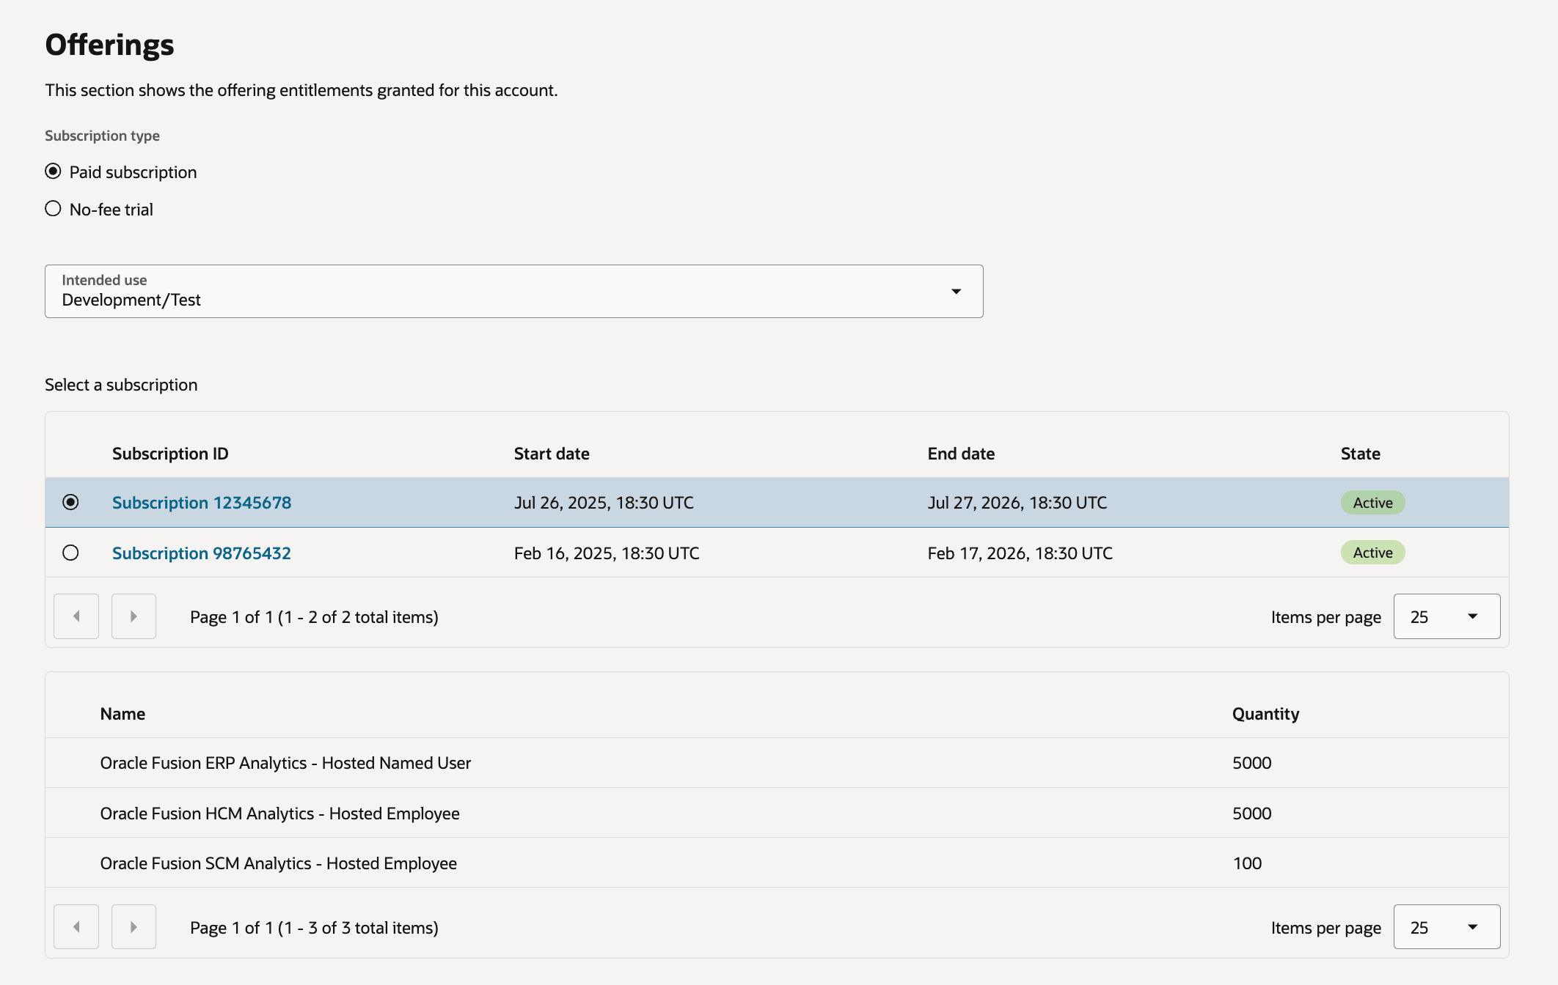
Task: Click next page arrow in subscription table
Action: [133, 616]
